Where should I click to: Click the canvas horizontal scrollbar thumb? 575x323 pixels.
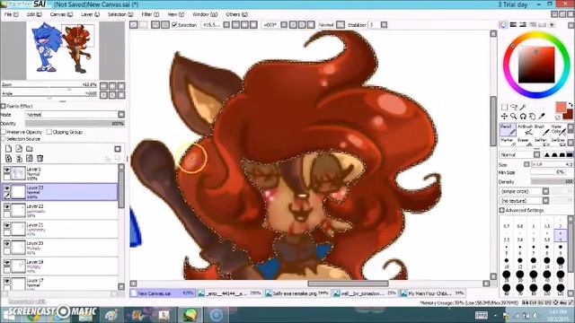348,284
